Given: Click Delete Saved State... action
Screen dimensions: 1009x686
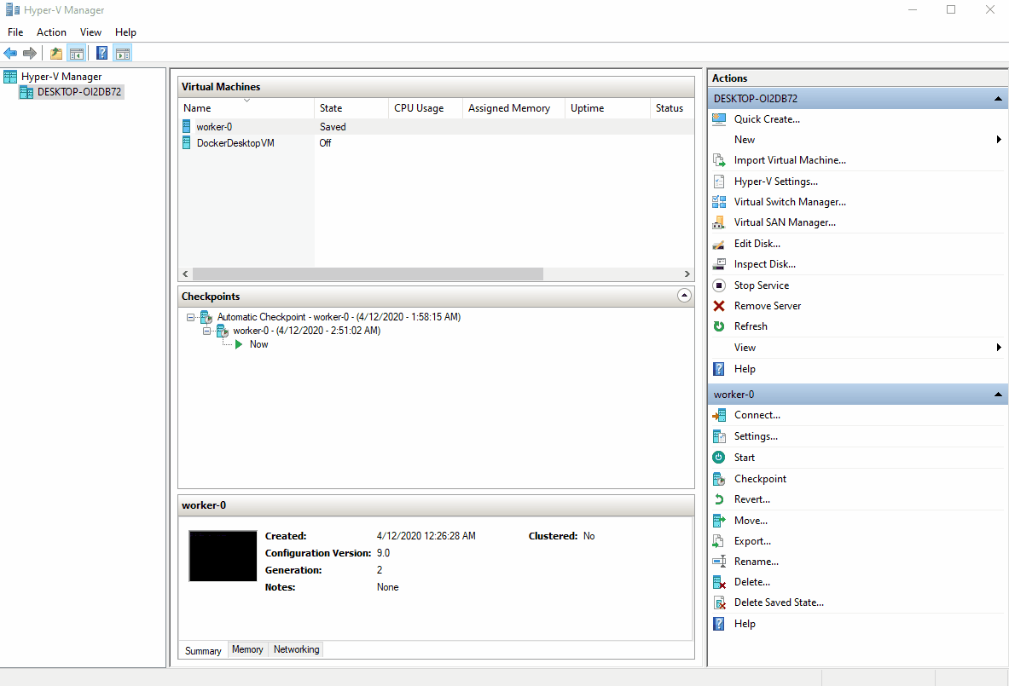Looking at the screenshot, I should tap(779, 602).
